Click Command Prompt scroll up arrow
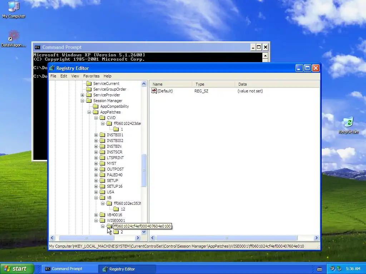Image resolution: width=366 pixels, height=274 pixels. 265,56
